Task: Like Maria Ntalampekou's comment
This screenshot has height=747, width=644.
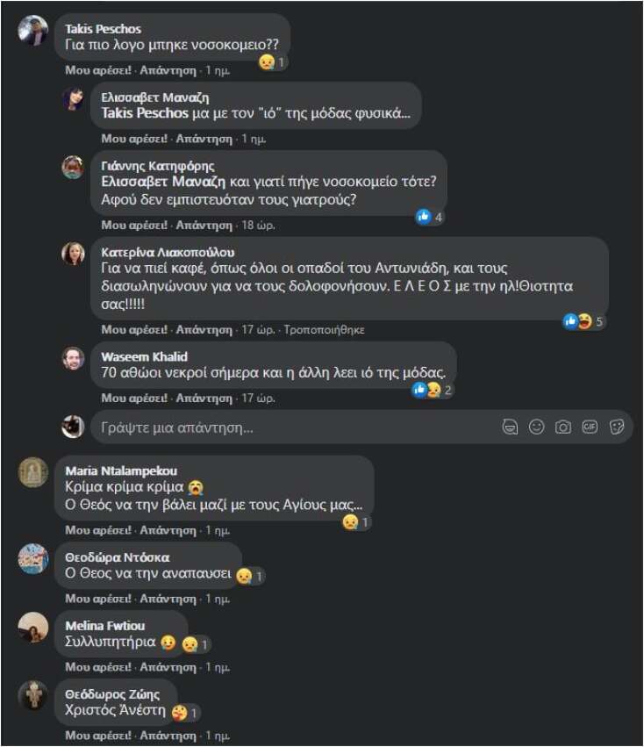Action: pos(98,530)
